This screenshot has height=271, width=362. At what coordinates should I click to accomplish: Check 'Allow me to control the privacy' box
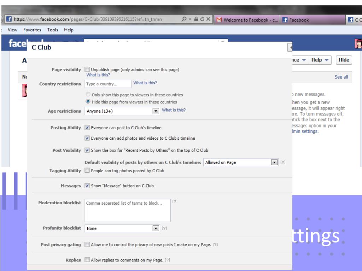[x=87, y=245]
